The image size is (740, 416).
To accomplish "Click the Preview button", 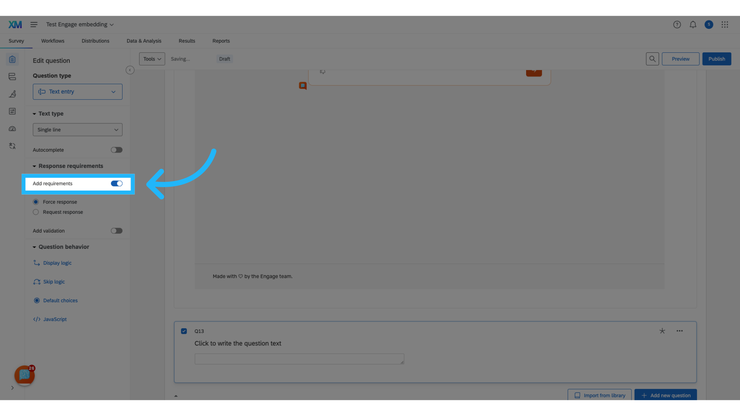I will point(680,59).
